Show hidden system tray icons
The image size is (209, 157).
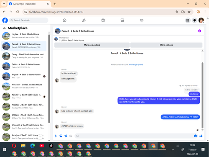[x=173, y=149]
